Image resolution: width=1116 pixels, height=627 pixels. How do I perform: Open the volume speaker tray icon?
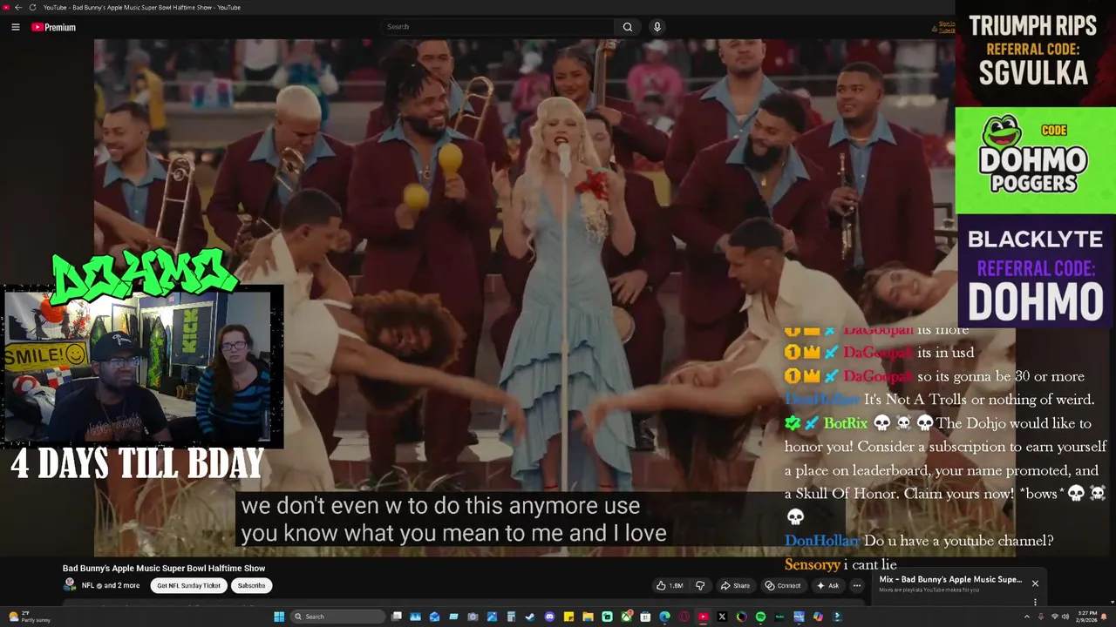[x=1066, y=617]
